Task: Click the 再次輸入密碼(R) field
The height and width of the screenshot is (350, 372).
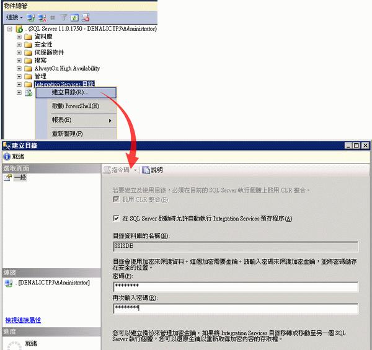Action: point(236,308)
